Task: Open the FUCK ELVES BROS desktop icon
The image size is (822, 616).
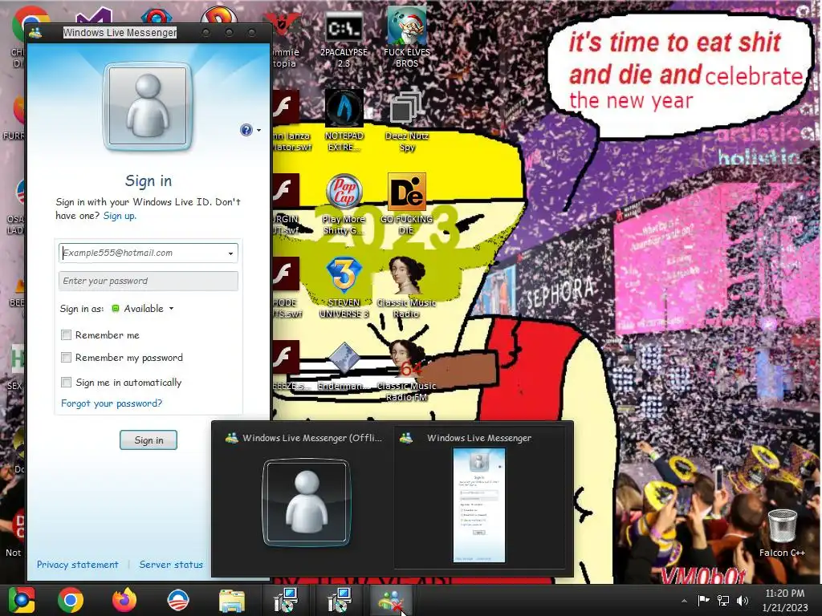Action: tap(407, 38)
